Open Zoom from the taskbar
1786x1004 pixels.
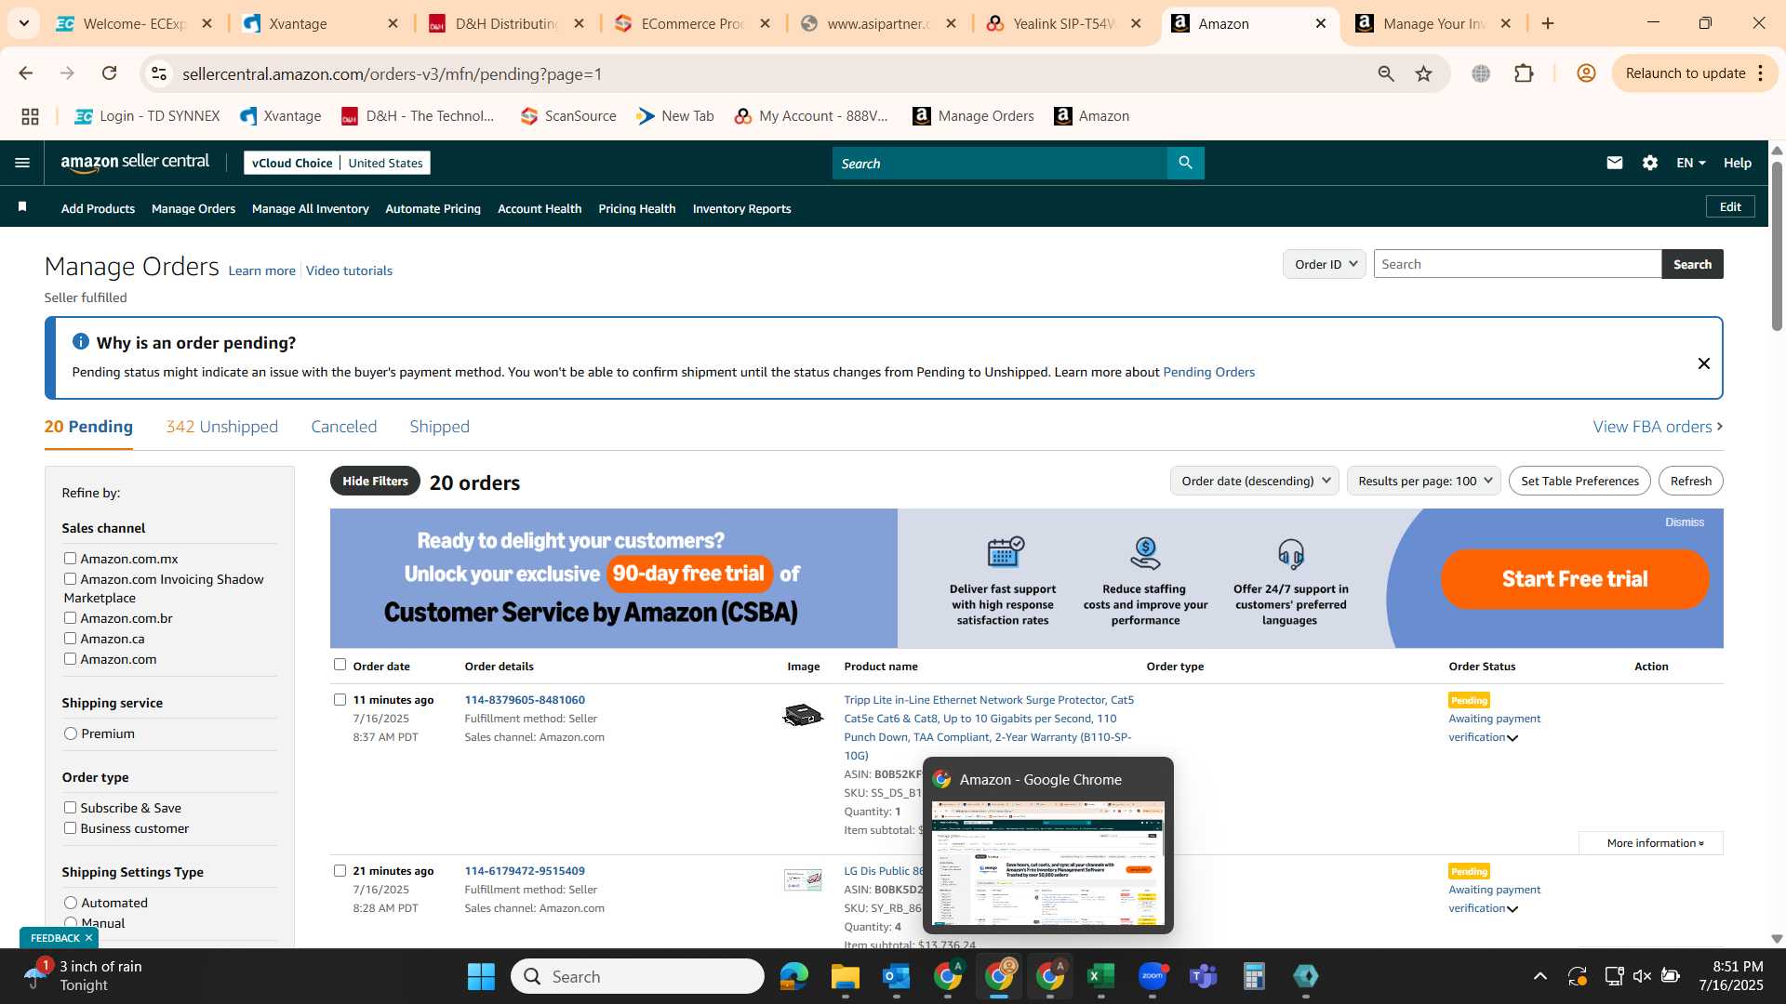[1152, 976]
